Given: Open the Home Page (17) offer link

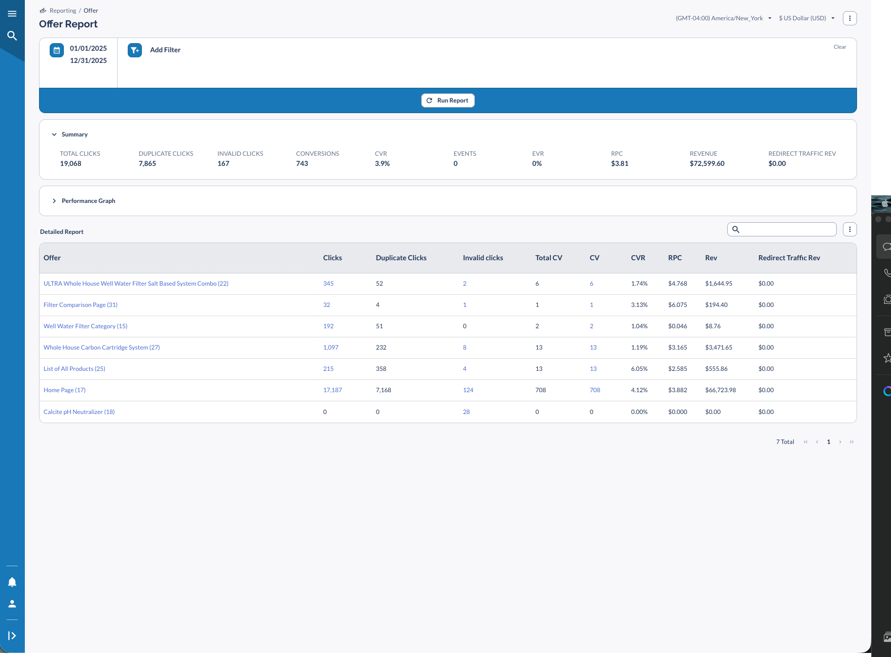Looking at the screenshot, I should coord(64,390).
